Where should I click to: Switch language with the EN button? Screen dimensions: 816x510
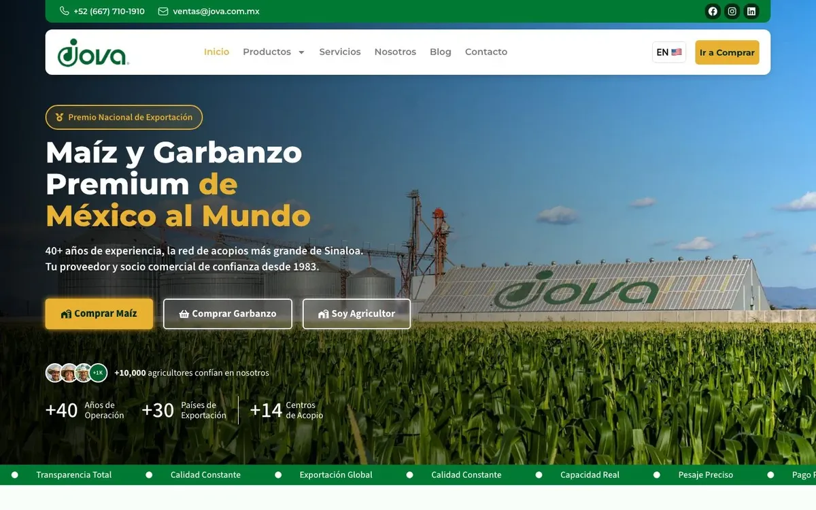[x=669, y=52]
